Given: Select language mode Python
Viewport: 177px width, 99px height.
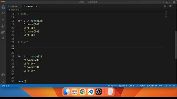Looking at the screenshot, I should 142,86.
